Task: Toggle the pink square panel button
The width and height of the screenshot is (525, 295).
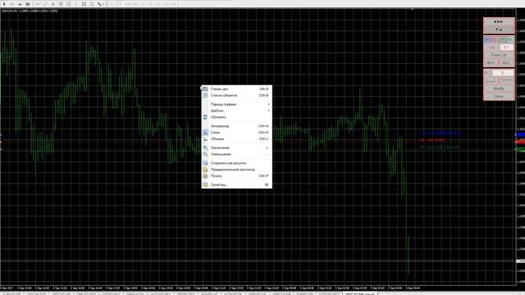Action: tap(495, 39)
